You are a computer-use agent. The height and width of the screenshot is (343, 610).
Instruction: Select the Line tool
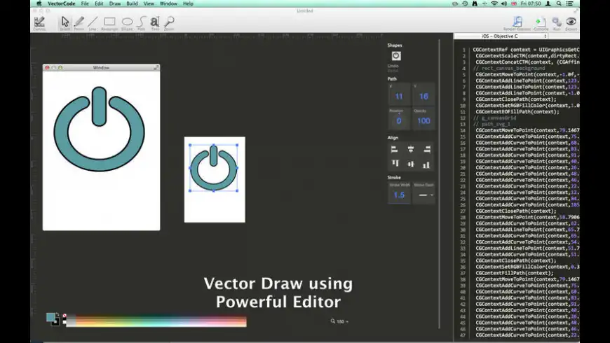(93, 23)
